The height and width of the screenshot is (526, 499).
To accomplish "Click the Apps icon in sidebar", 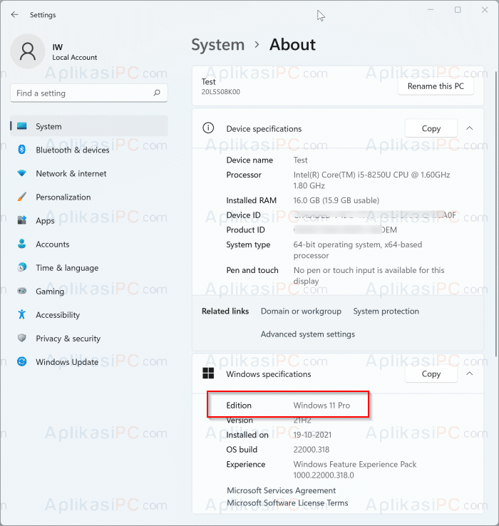I will coord(22,220).
